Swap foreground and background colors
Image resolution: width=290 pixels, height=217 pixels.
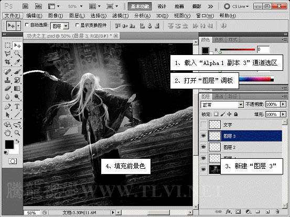[17, 141]
